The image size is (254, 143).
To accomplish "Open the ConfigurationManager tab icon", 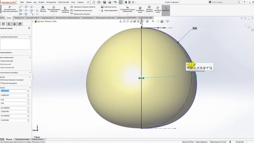I will point(9,24).
